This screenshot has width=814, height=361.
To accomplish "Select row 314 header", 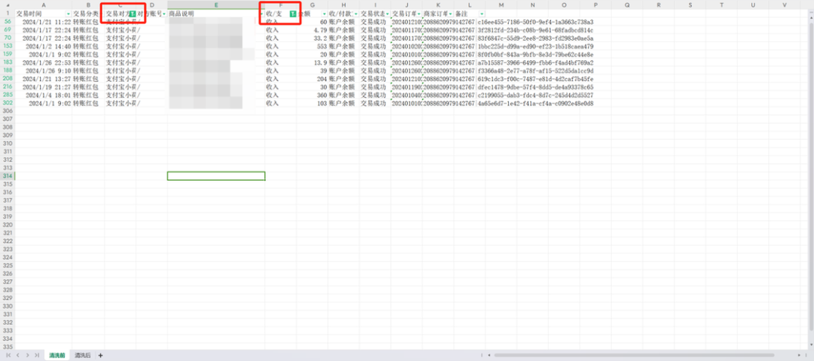I will pyautogui.click(x=8, y=176).
